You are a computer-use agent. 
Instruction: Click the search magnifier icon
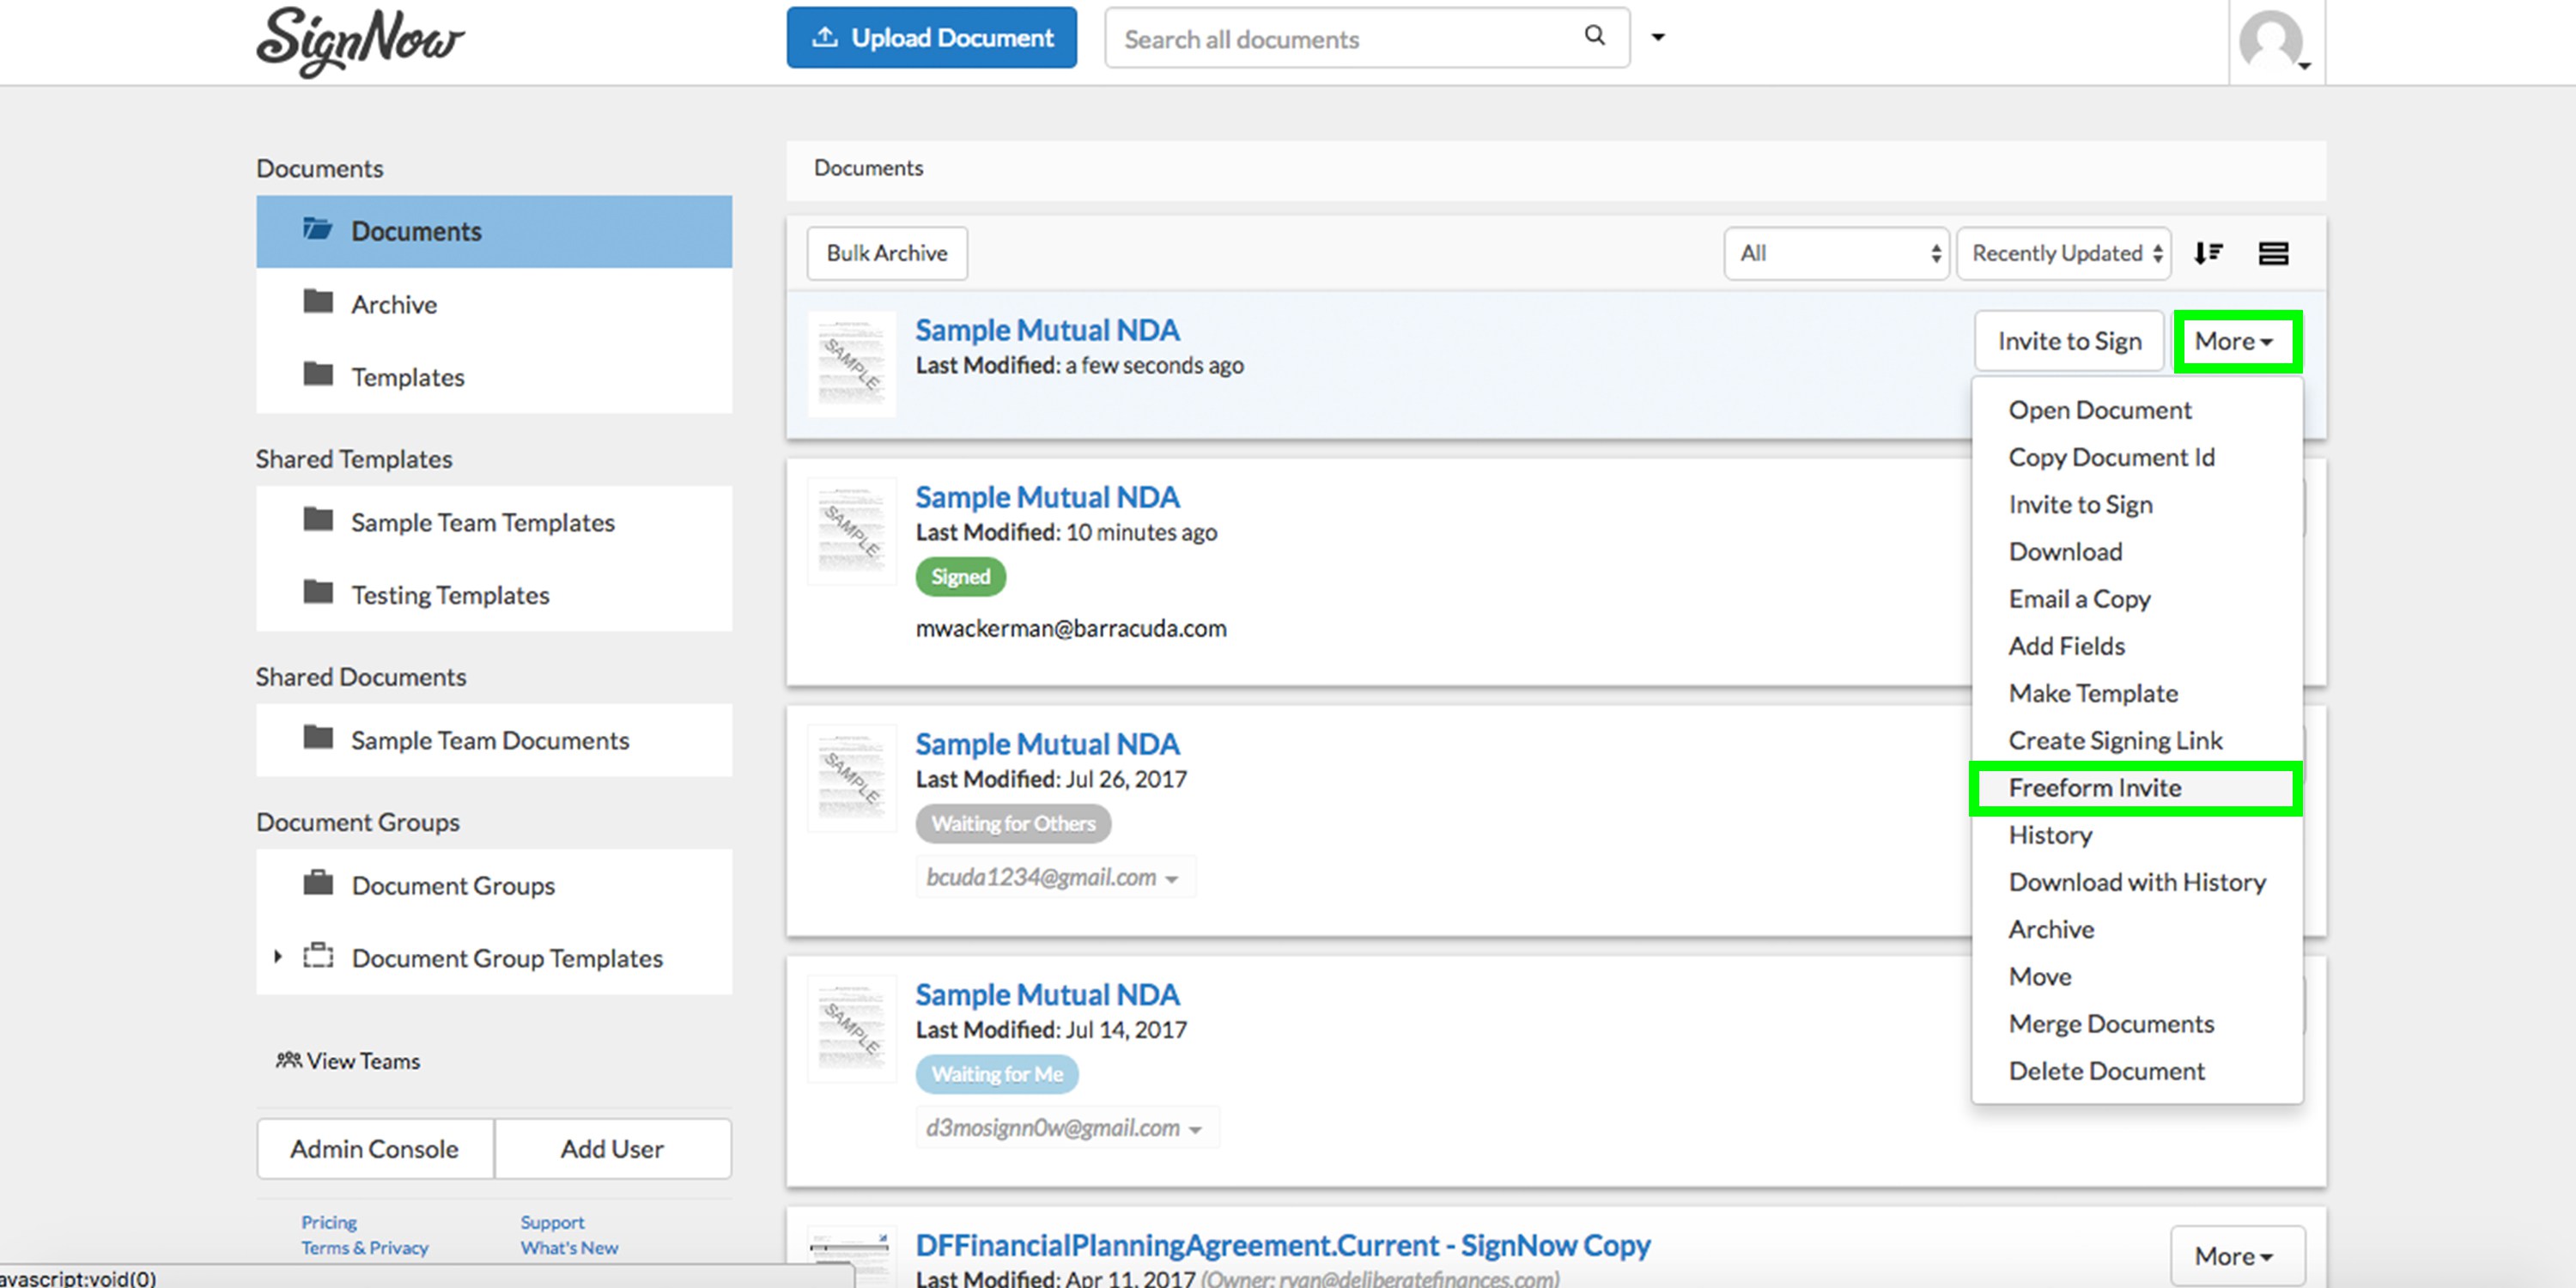(1594, 37)
